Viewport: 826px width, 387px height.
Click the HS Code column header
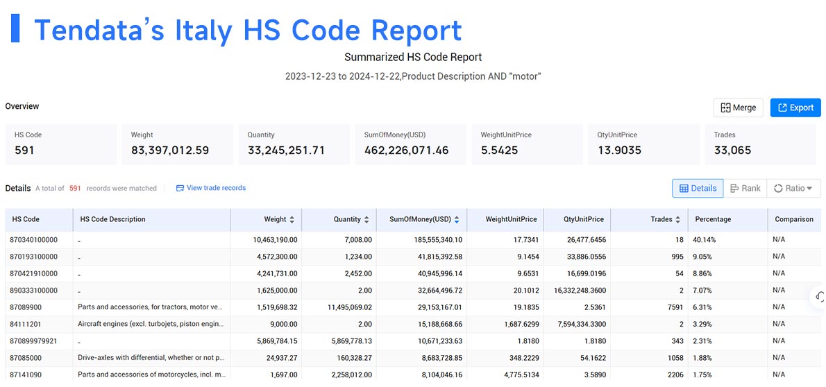click(39, 220)
